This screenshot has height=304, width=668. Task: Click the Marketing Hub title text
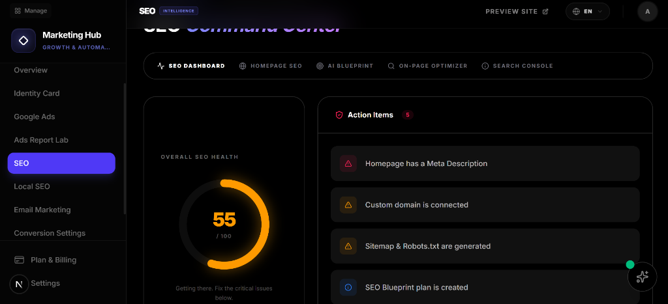click(72, 35)
